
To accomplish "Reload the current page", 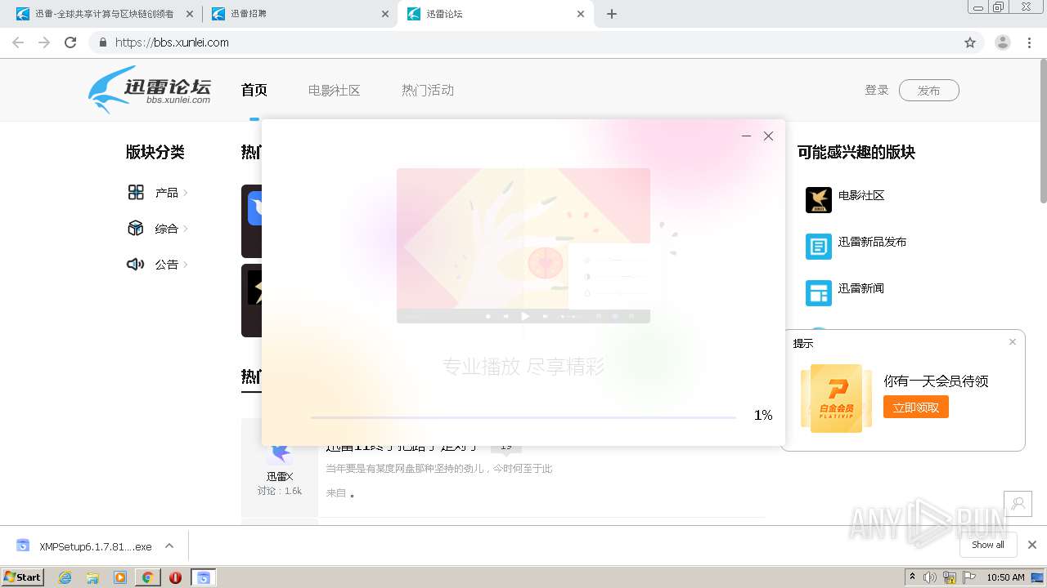I will click(70, 42).
